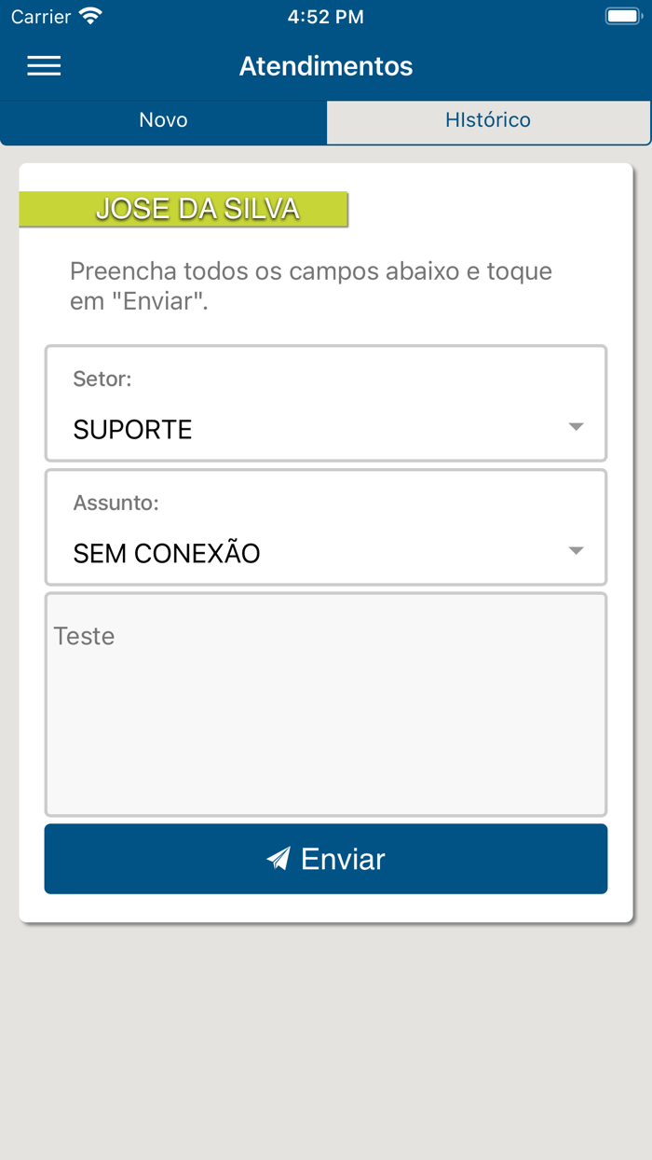This screenshot has height=1160, width=652.
Task: Tap the SUPORTE value in Setor field
Action: [133, 430]
